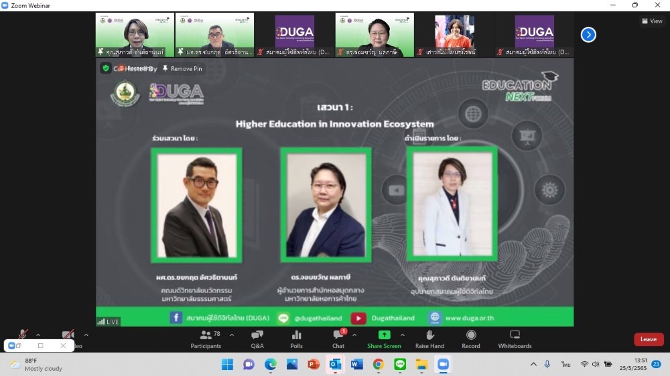This screenshot has height=376, width=670.
Task: Unmute the microphone
Action: click(23, 335)
